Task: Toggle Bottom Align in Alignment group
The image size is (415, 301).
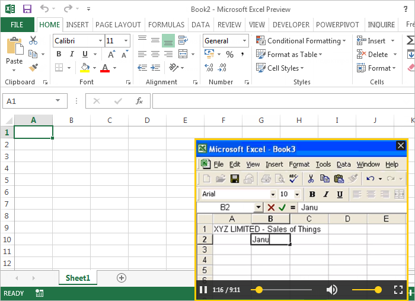Action: [x=168, y=40]
